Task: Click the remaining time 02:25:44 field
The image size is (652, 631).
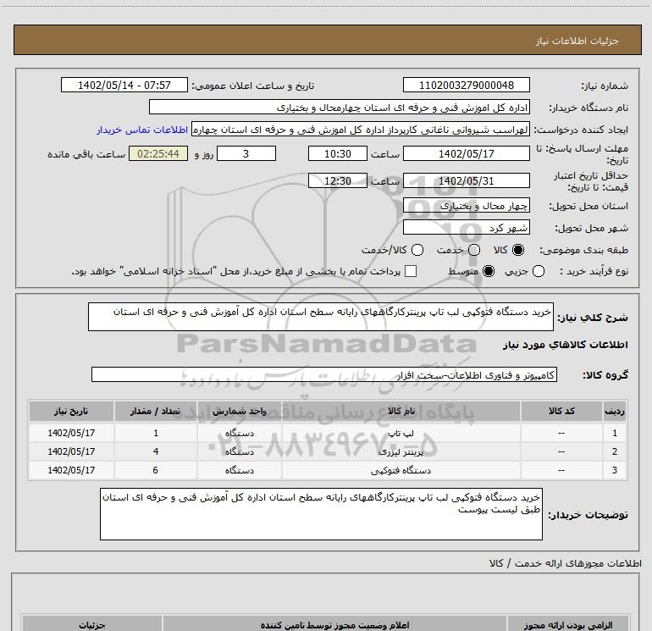Action: [x=158, y=153]
